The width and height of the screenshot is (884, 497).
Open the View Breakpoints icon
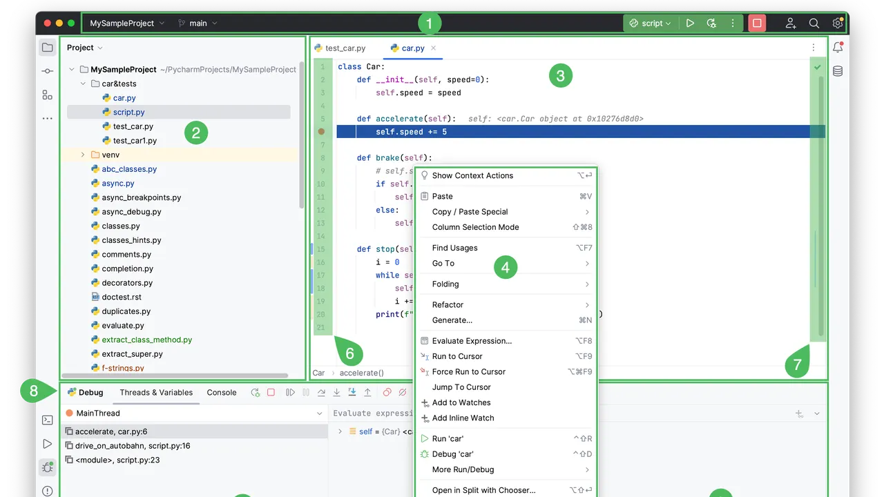[x=387, y=392]
